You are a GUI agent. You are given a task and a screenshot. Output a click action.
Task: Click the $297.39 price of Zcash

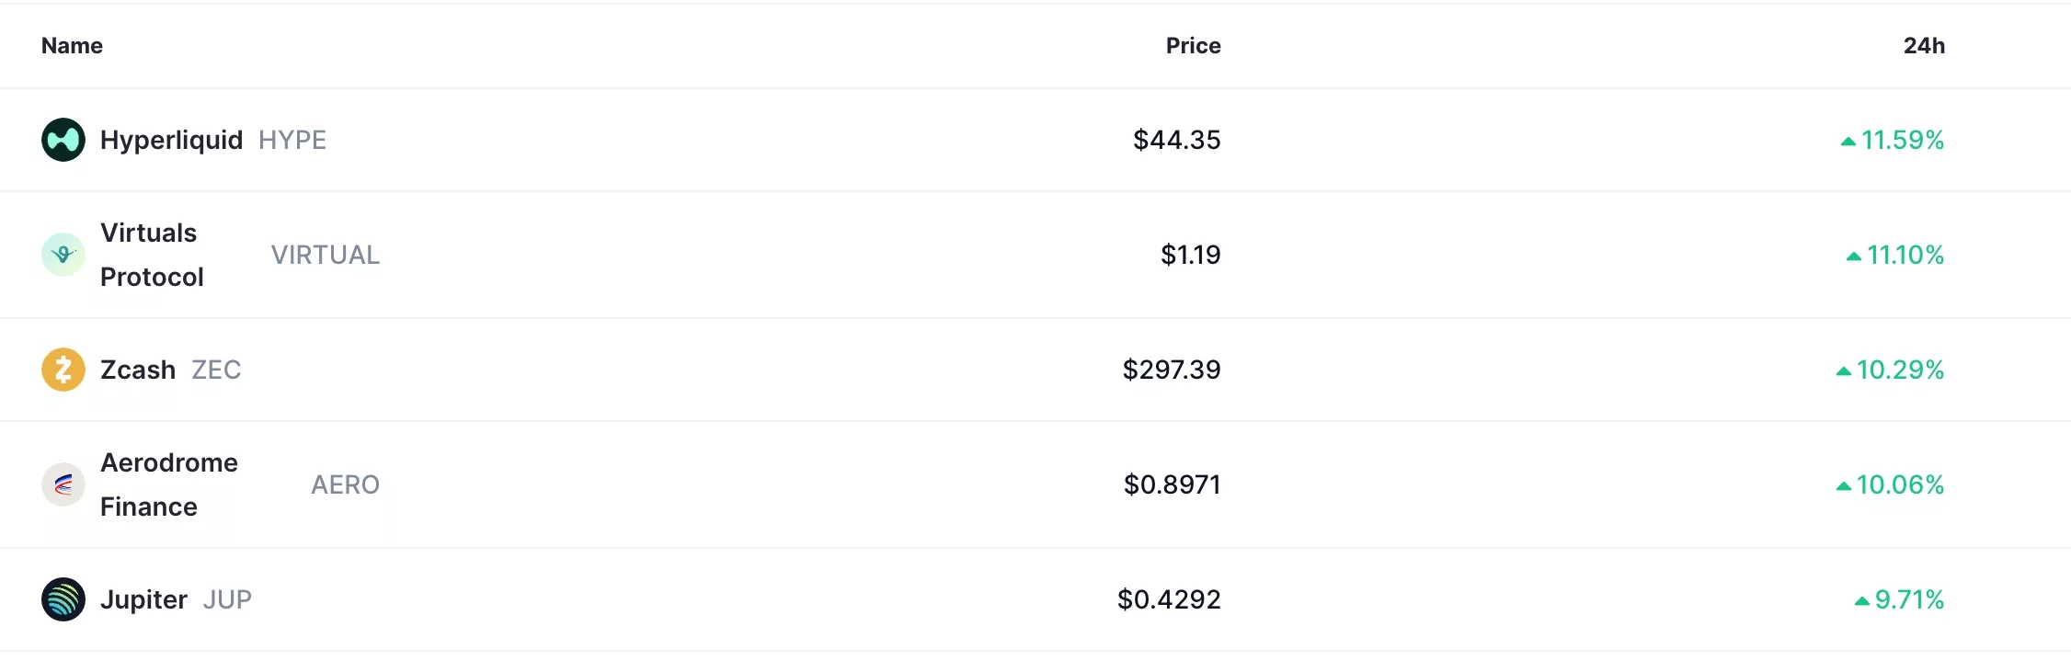pyautogui.click(x=1171, y=370)
